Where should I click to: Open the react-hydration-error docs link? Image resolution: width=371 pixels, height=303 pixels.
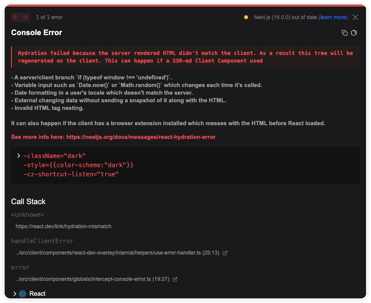click(141, 137)
